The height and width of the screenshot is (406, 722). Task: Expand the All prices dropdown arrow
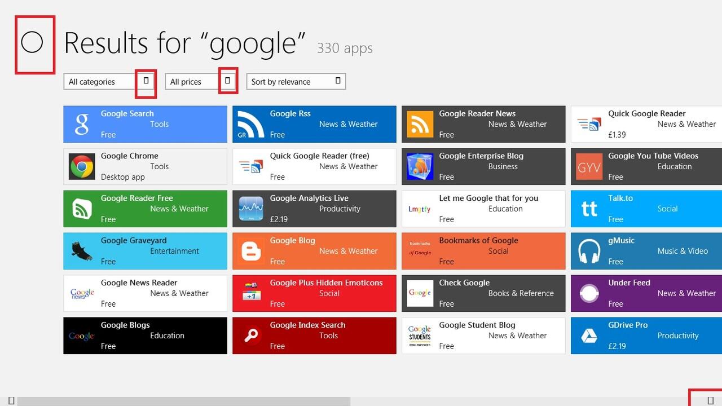[x=227, y=81]
